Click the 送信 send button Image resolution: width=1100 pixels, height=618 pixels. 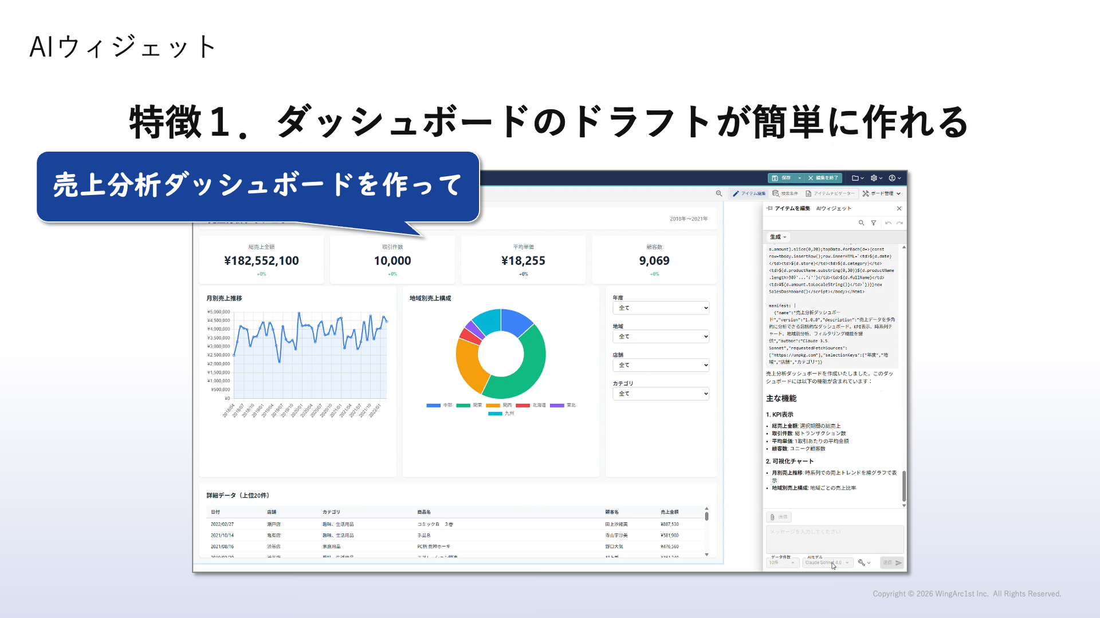[891, 562]
